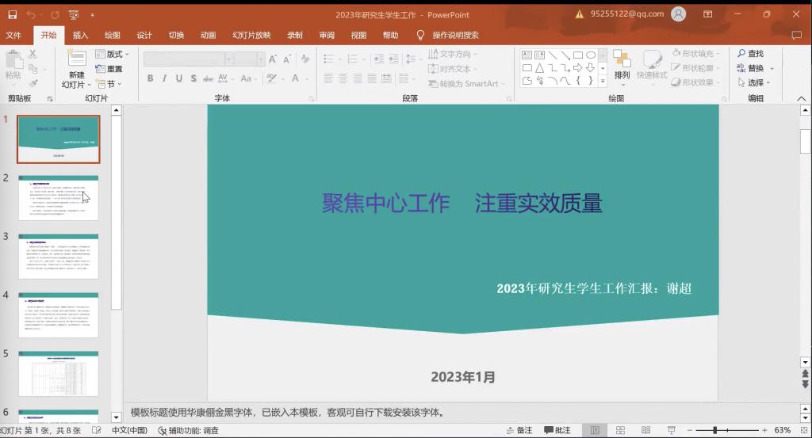Image resolution: width=812 pixels, height=438 pixels.
Task: Select the isosceles triangle shape
Action: [x=539, y=67]
